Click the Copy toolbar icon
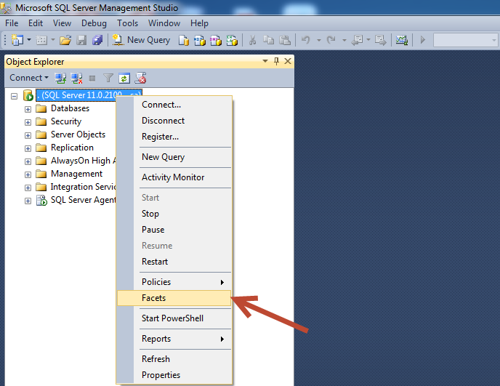This screenshot has width=500, height=386. click(x=268, y=40)
